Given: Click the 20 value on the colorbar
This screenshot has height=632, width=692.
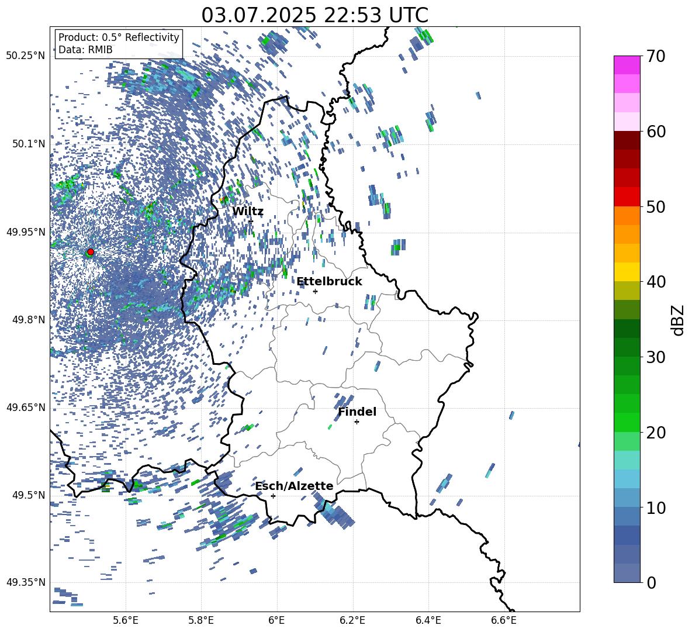Looking at the screenshot, I should [656, 432].
